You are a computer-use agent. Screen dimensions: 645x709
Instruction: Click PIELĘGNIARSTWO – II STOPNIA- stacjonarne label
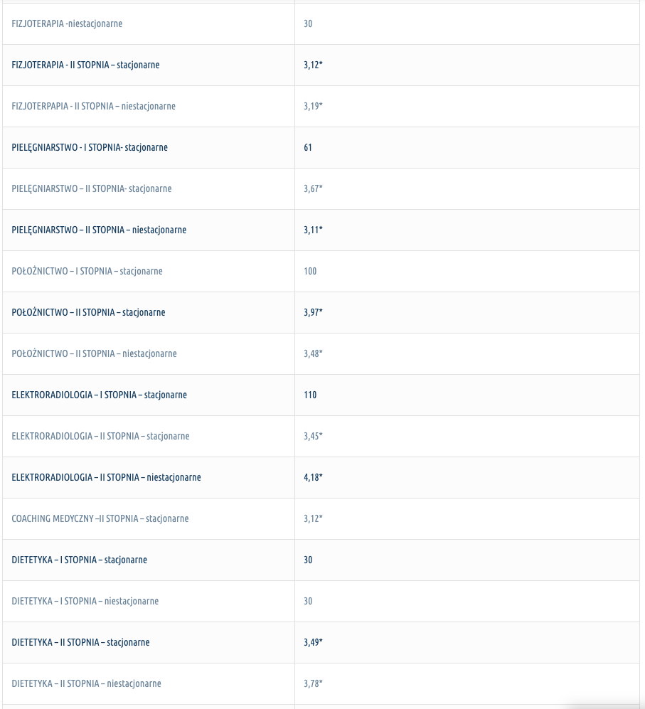[92, 188]
